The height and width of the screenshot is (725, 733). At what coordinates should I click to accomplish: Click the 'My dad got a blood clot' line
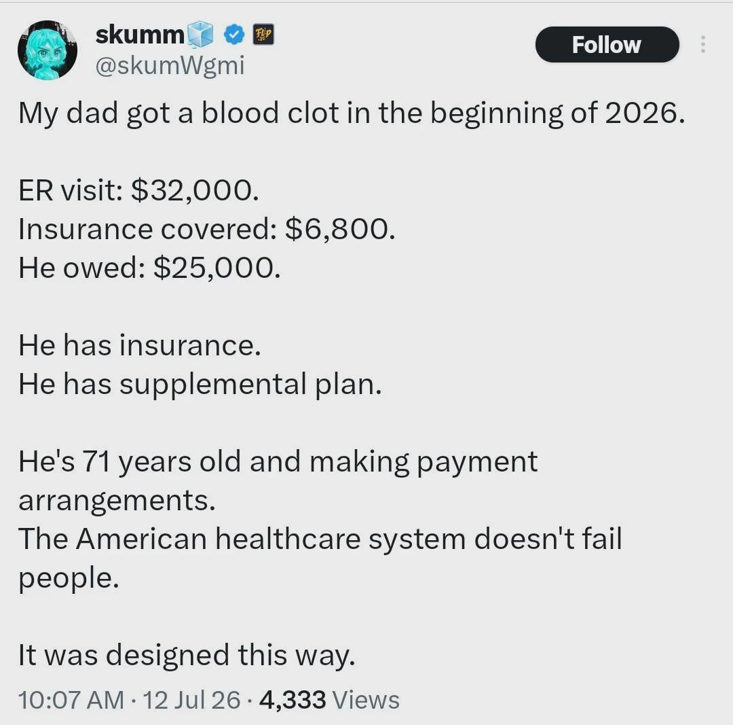click(352, 113)
